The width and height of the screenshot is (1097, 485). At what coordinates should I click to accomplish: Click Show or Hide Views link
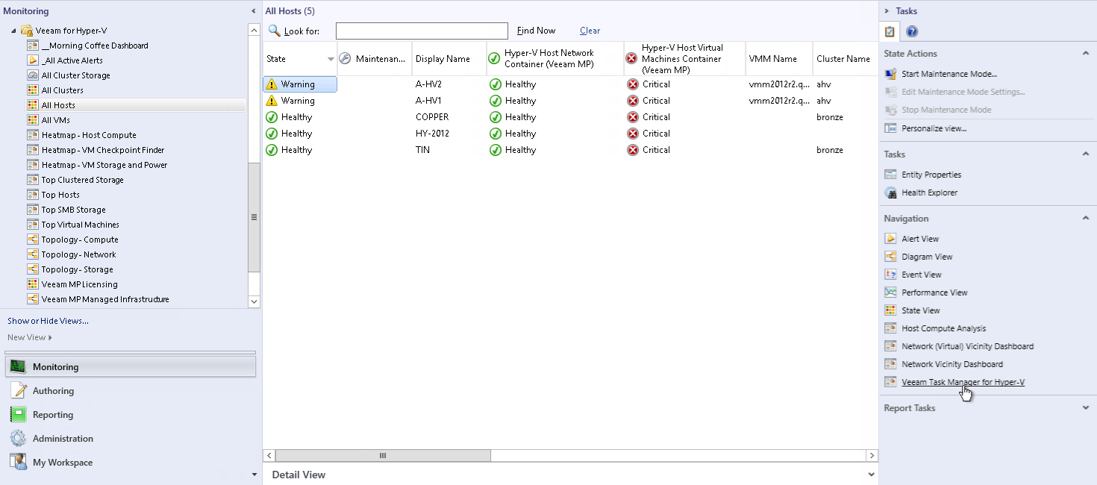pos(48,321)
